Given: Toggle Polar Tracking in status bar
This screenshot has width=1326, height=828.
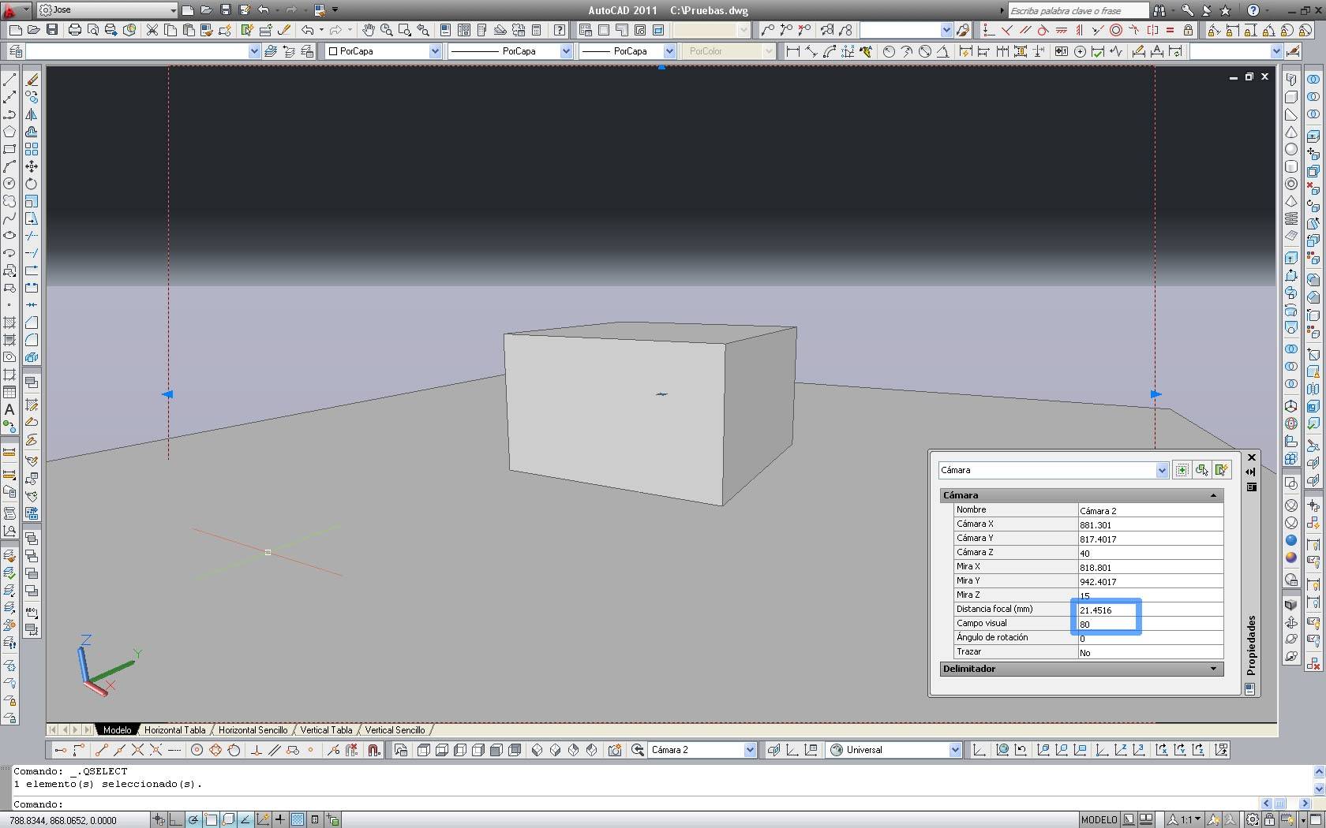Looking at the screenshot, I should pos(193,820).
